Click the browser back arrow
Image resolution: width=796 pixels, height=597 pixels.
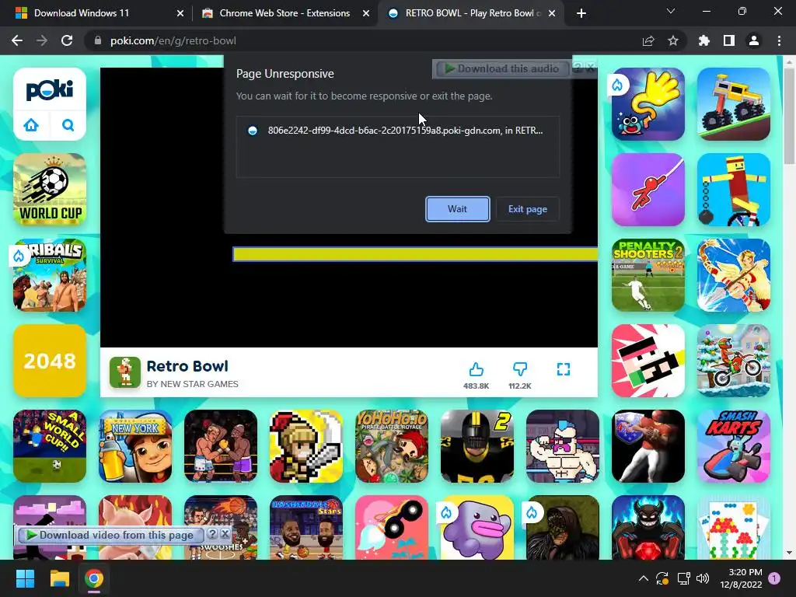pos(17,40)
